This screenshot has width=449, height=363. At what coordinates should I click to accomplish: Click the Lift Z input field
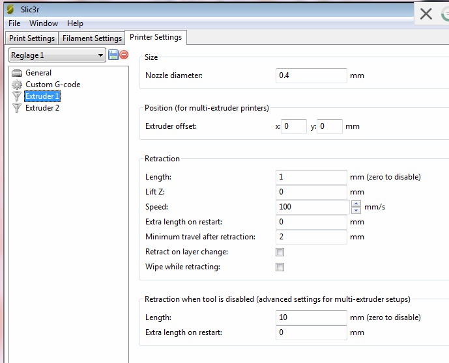(311, 192)
